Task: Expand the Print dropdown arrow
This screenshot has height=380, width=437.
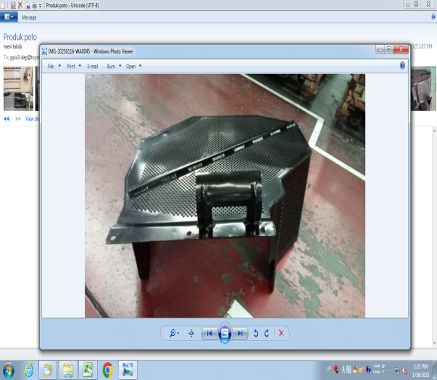Action: click(80, 66)
